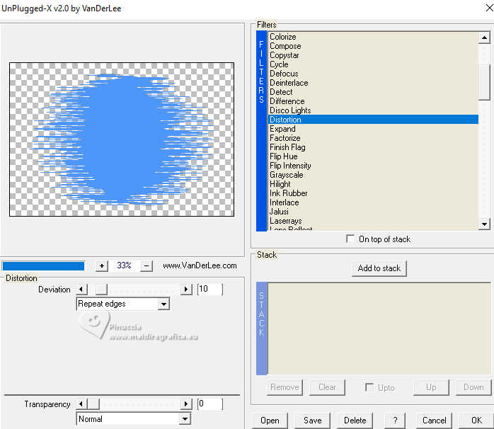
Task: Decrease Deviation with left arrow
Action: click(81, 289)
